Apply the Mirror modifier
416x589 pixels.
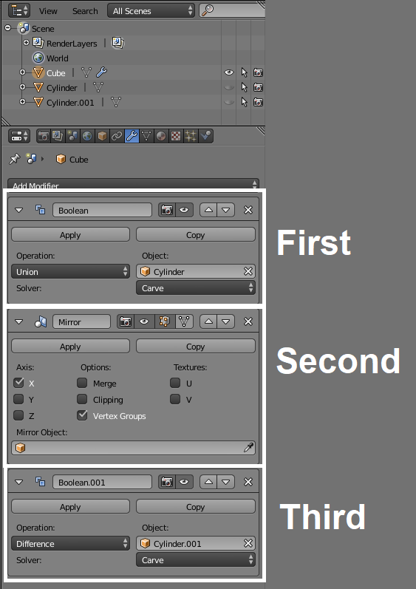tap(71, 347)
